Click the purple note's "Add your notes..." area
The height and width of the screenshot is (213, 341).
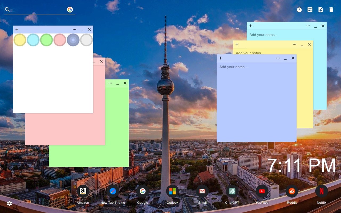(x=257, y=102)
